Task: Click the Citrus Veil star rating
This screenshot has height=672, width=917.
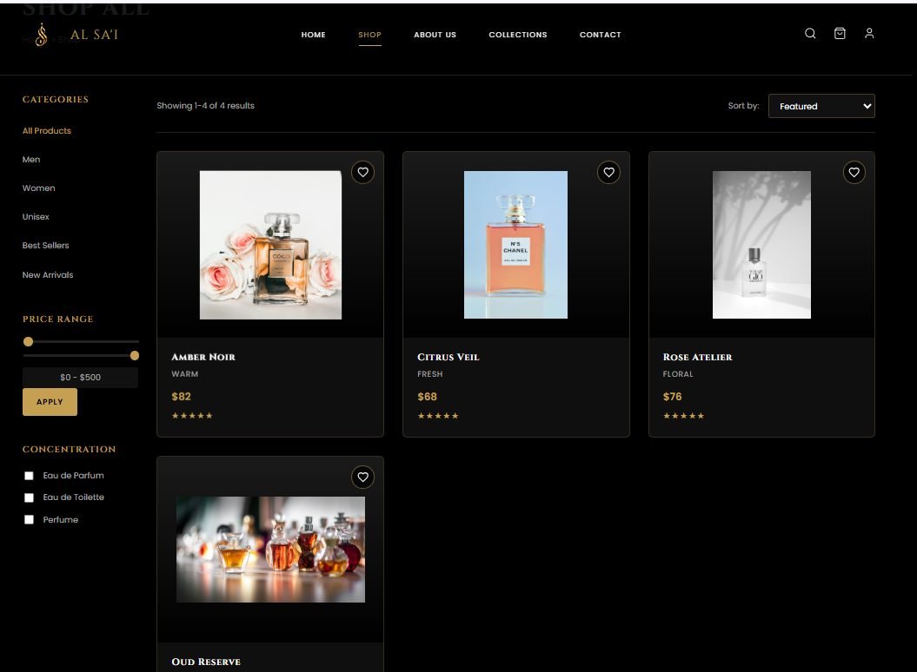Action: click(438, 416)
